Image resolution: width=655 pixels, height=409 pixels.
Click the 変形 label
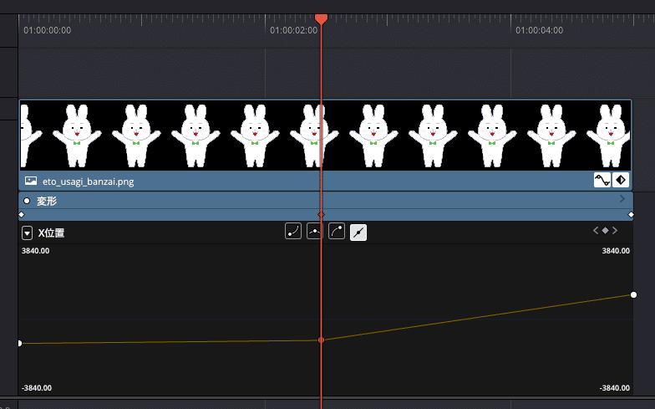(47, 201)
